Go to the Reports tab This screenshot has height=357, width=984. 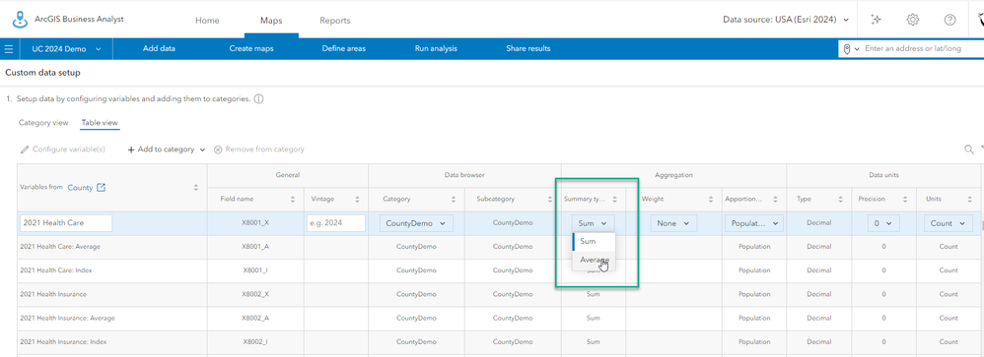coord(335,20)
